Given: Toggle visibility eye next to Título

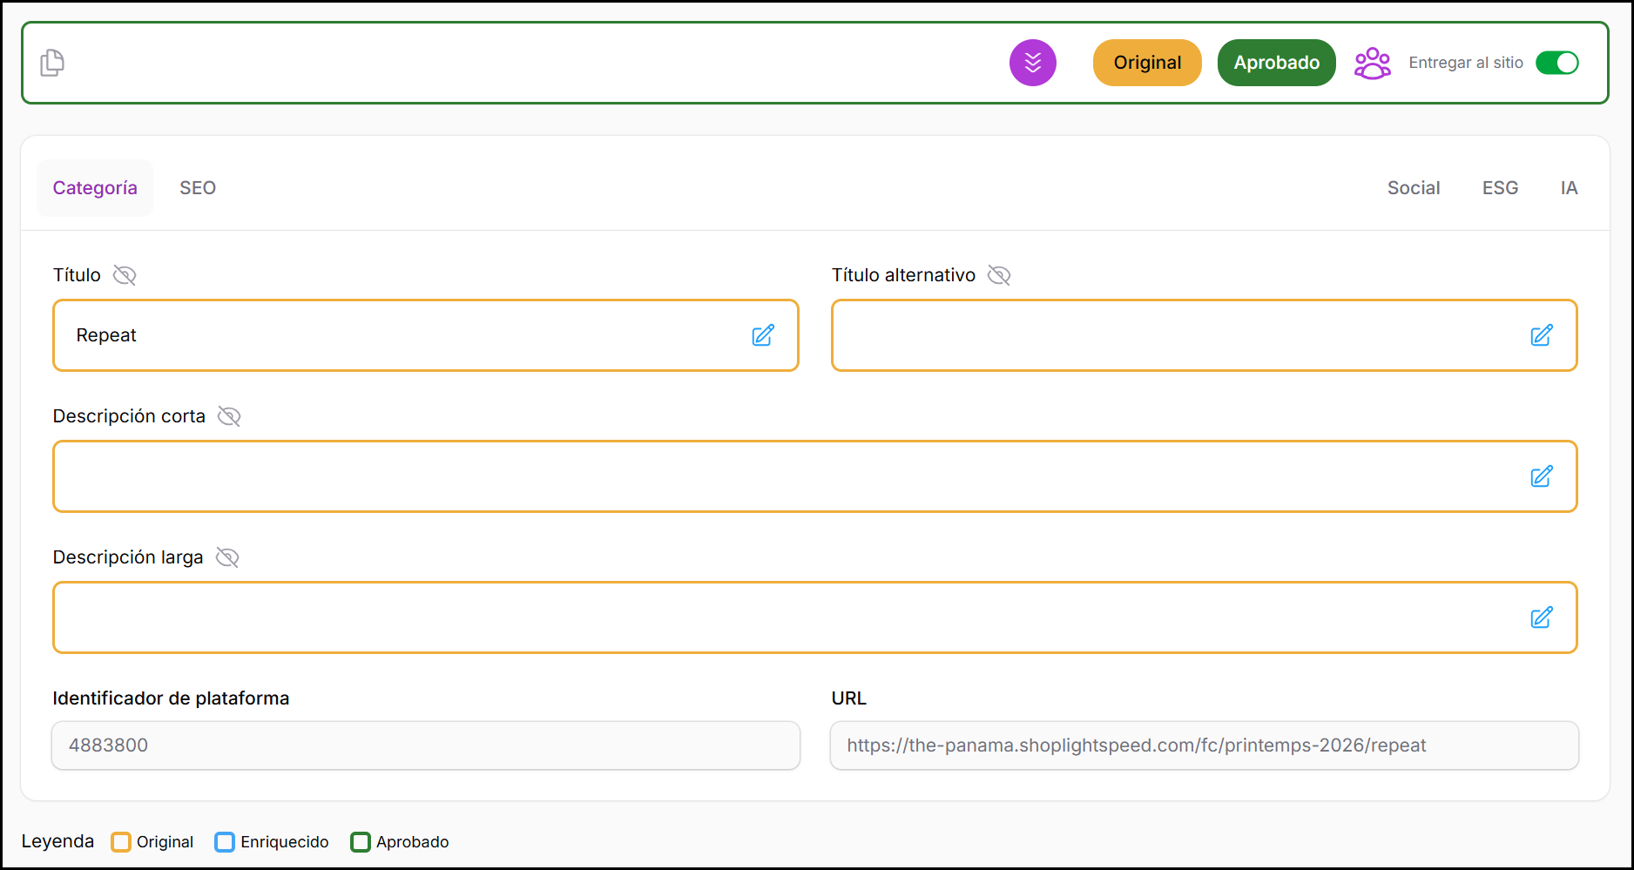Looking at the screenshot, I should tap(125, 275).
